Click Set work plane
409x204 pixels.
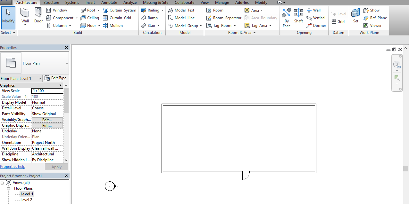tap(356, 16)
